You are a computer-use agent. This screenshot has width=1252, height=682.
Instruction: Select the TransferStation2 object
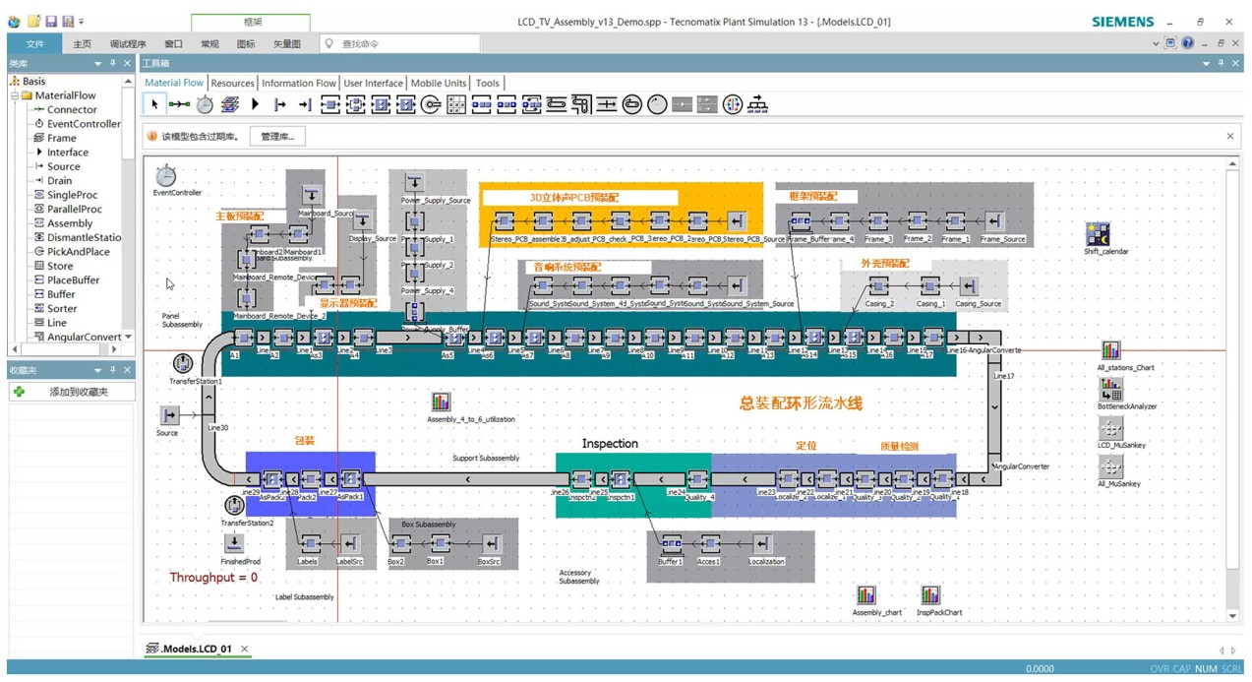234,505
